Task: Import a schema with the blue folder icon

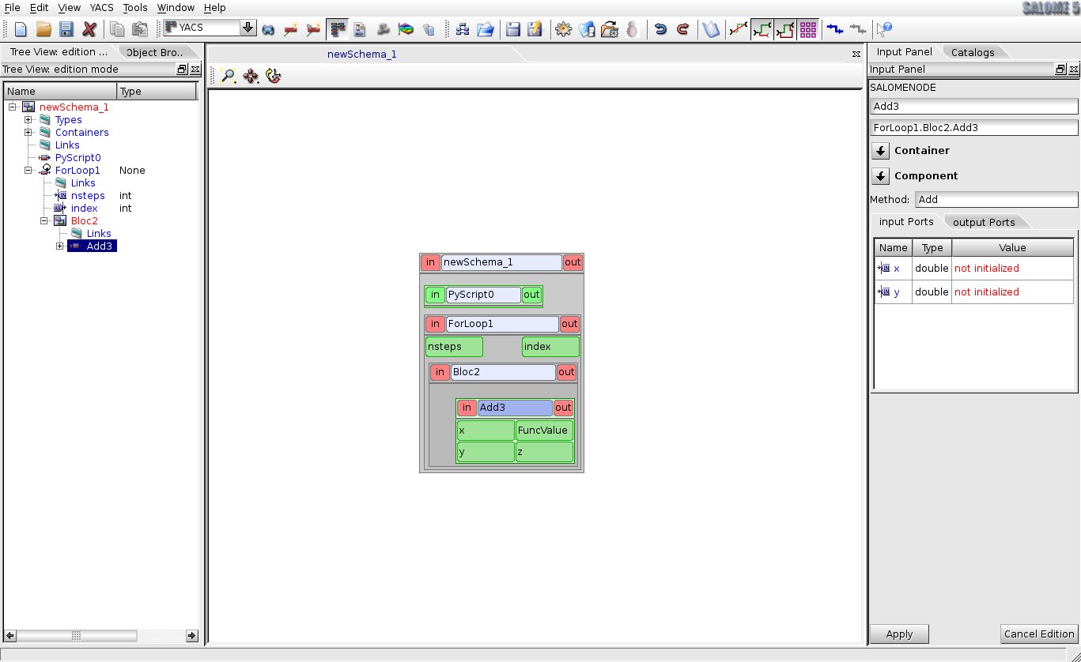Action: coord(486,29)
